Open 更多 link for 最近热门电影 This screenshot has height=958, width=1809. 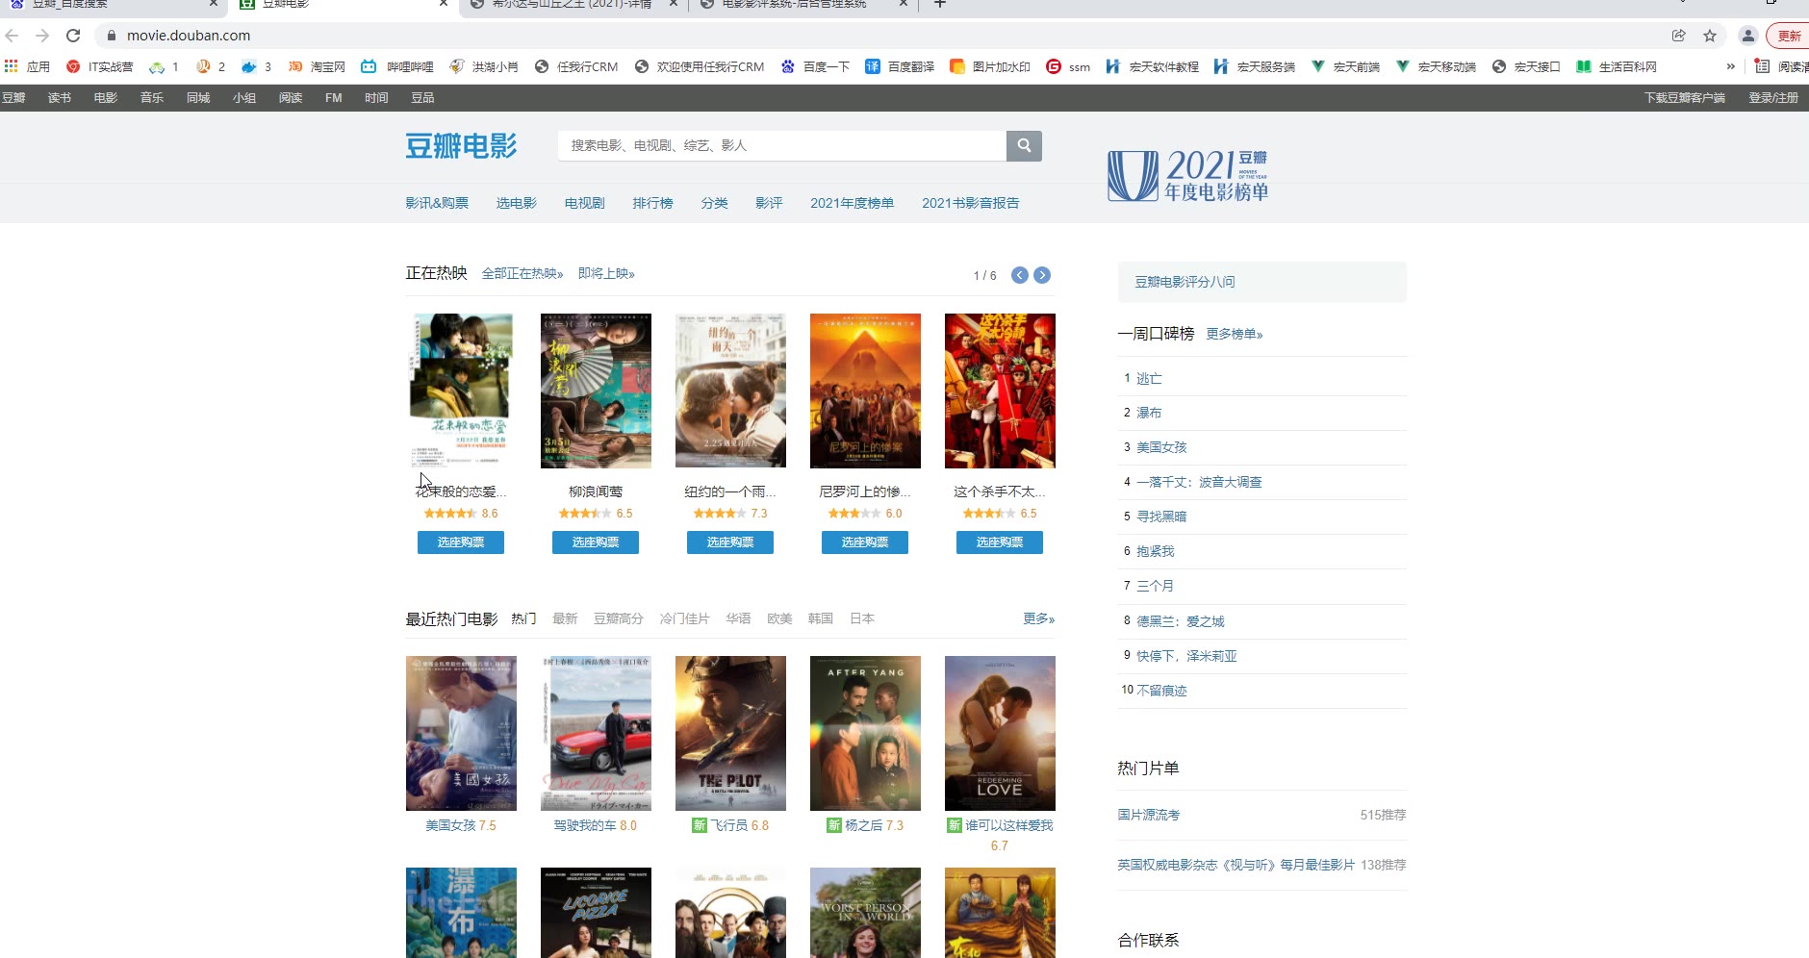1039,618
